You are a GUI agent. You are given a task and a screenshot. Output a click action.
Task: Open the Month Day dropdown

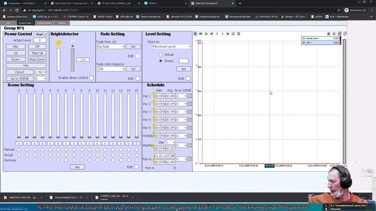point(170,142)
